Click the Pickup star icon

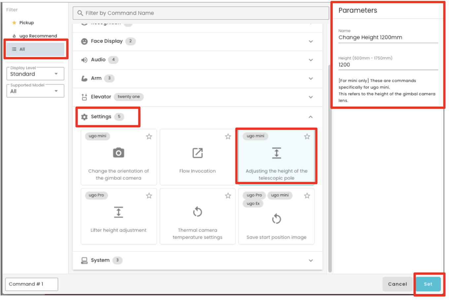[x=14, y=23]
